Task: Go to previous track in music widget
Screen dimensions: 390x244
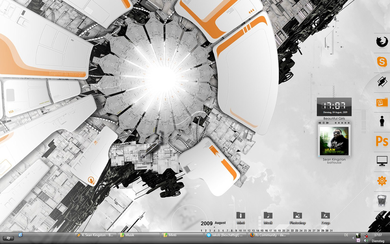Action: pos(320,123)
